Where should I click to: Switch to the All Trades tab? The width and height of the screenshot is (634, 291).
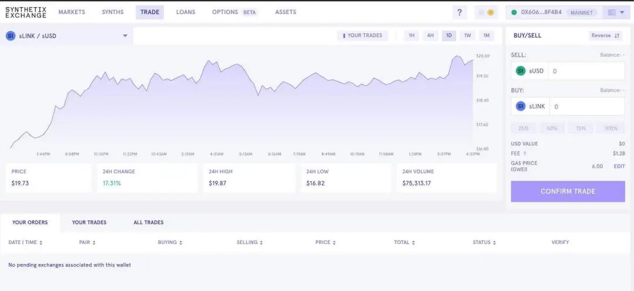click(x=149, y=222)
